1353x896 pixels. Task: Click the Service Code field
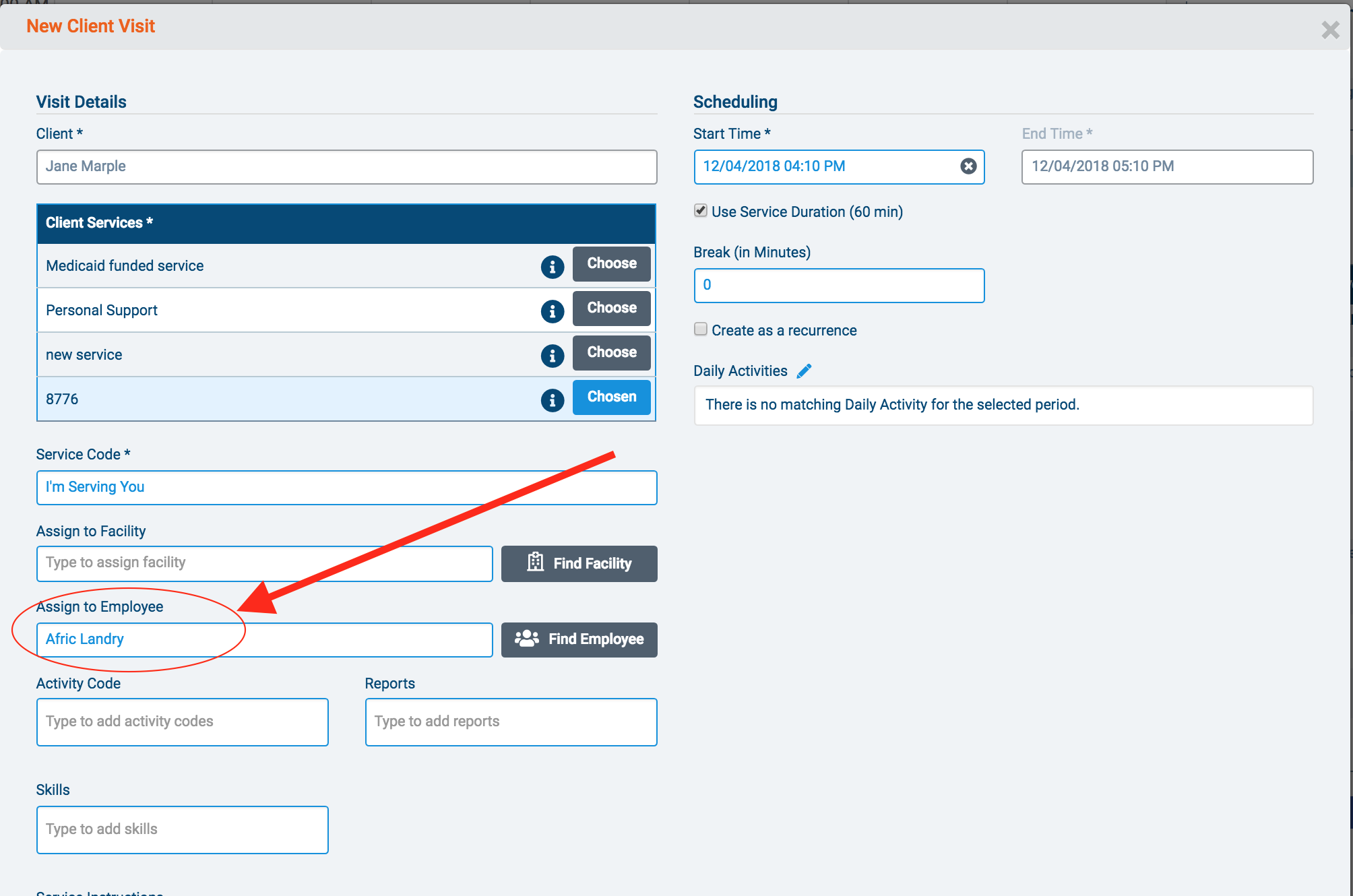[x=347, y=488]
